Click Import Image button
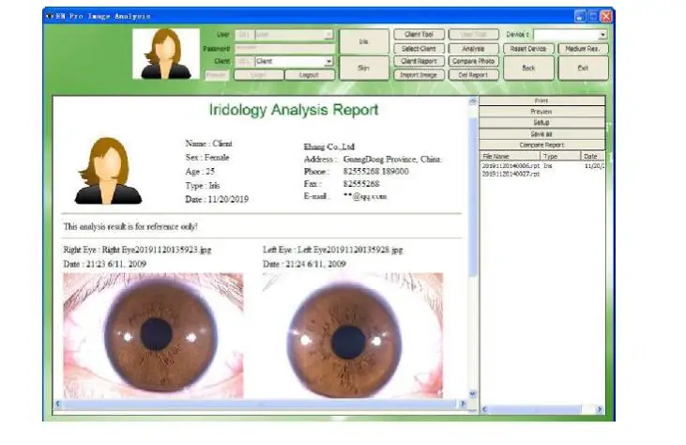This screenshot has height=445, width=686. point(418,74)
